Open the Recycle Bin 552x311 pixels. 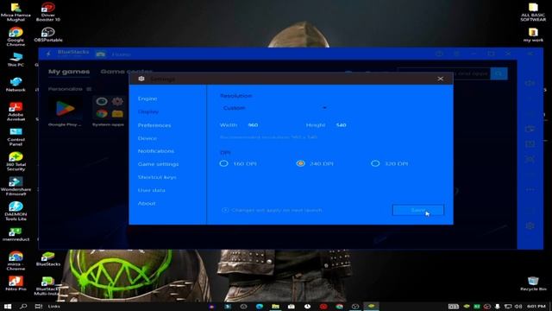tap(533, 283)
